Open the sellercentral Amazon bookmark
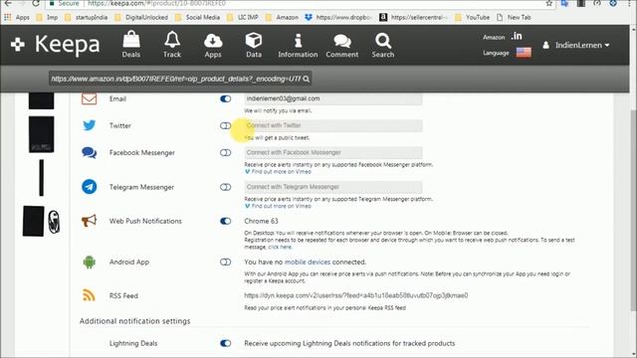This screenshot has width=637, height=358. pyautogui.click(x=414, y=18)
